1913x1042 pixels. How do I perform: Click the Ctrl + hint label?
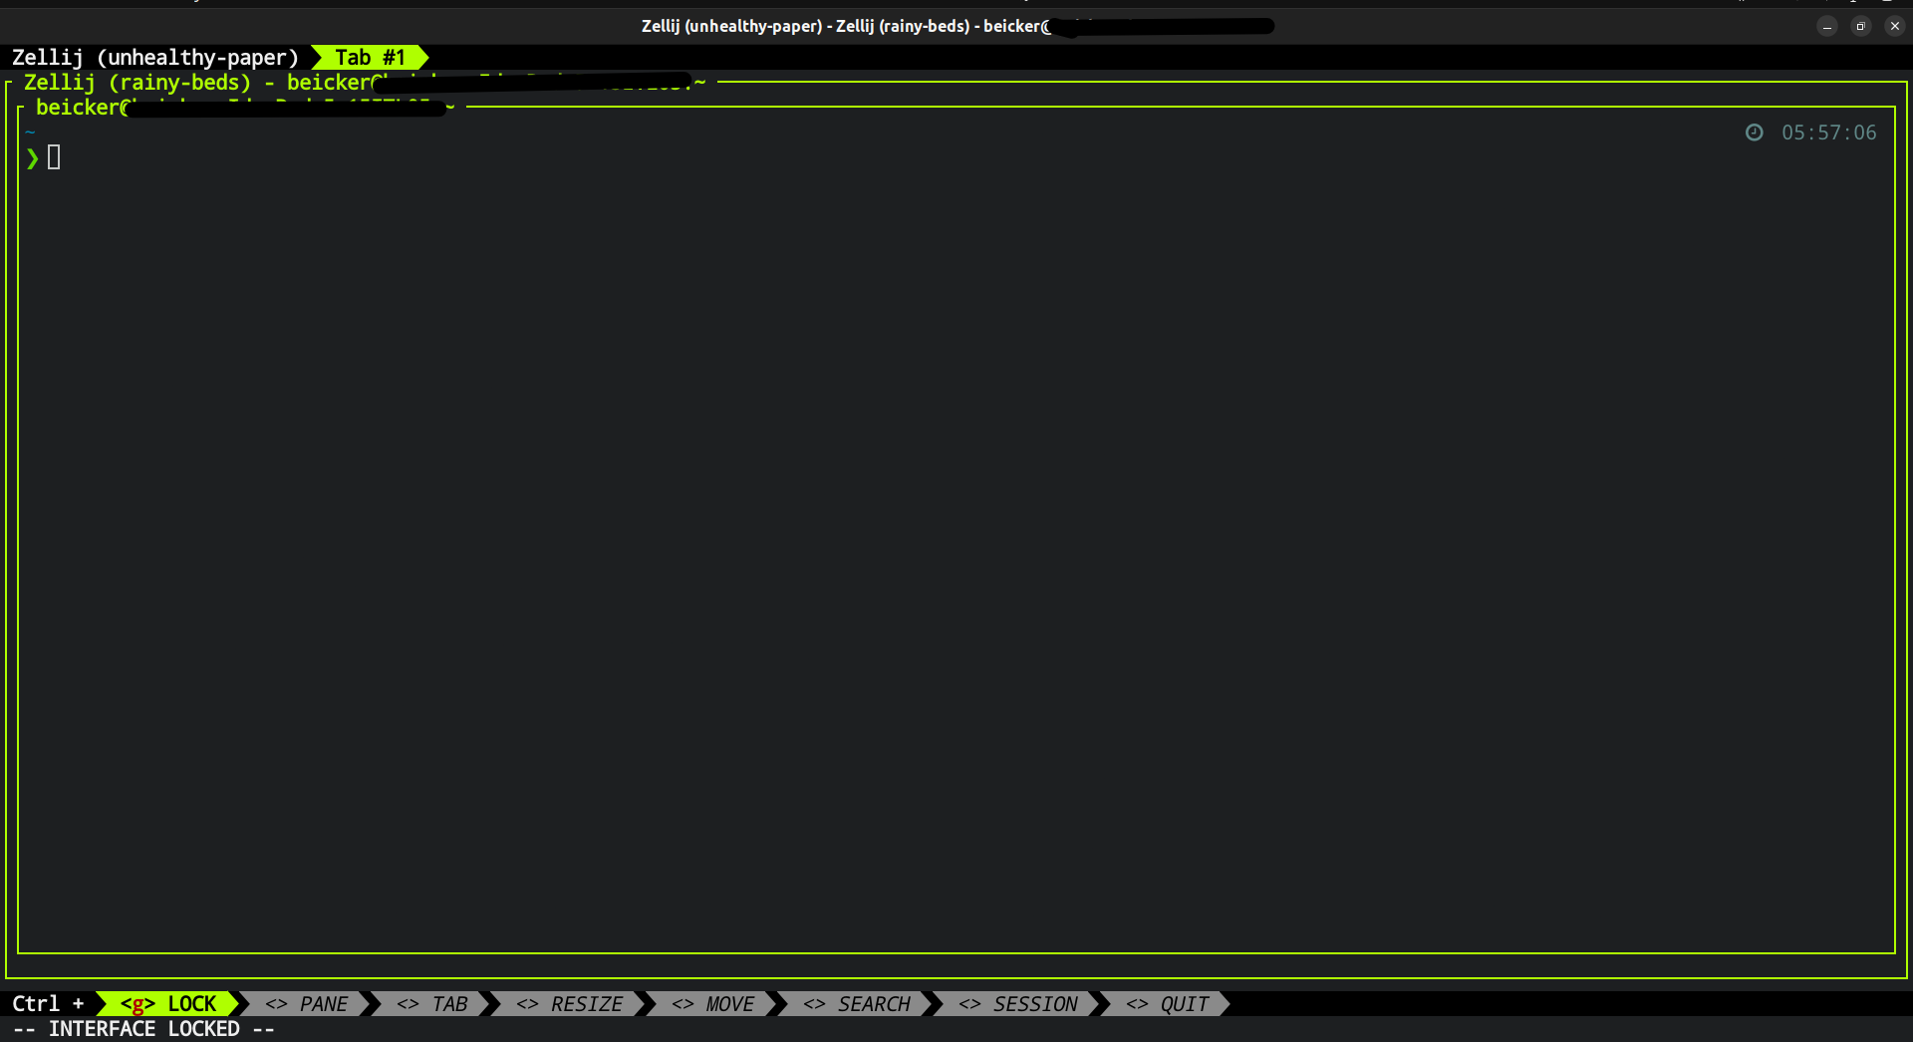tap(48, 1003)
